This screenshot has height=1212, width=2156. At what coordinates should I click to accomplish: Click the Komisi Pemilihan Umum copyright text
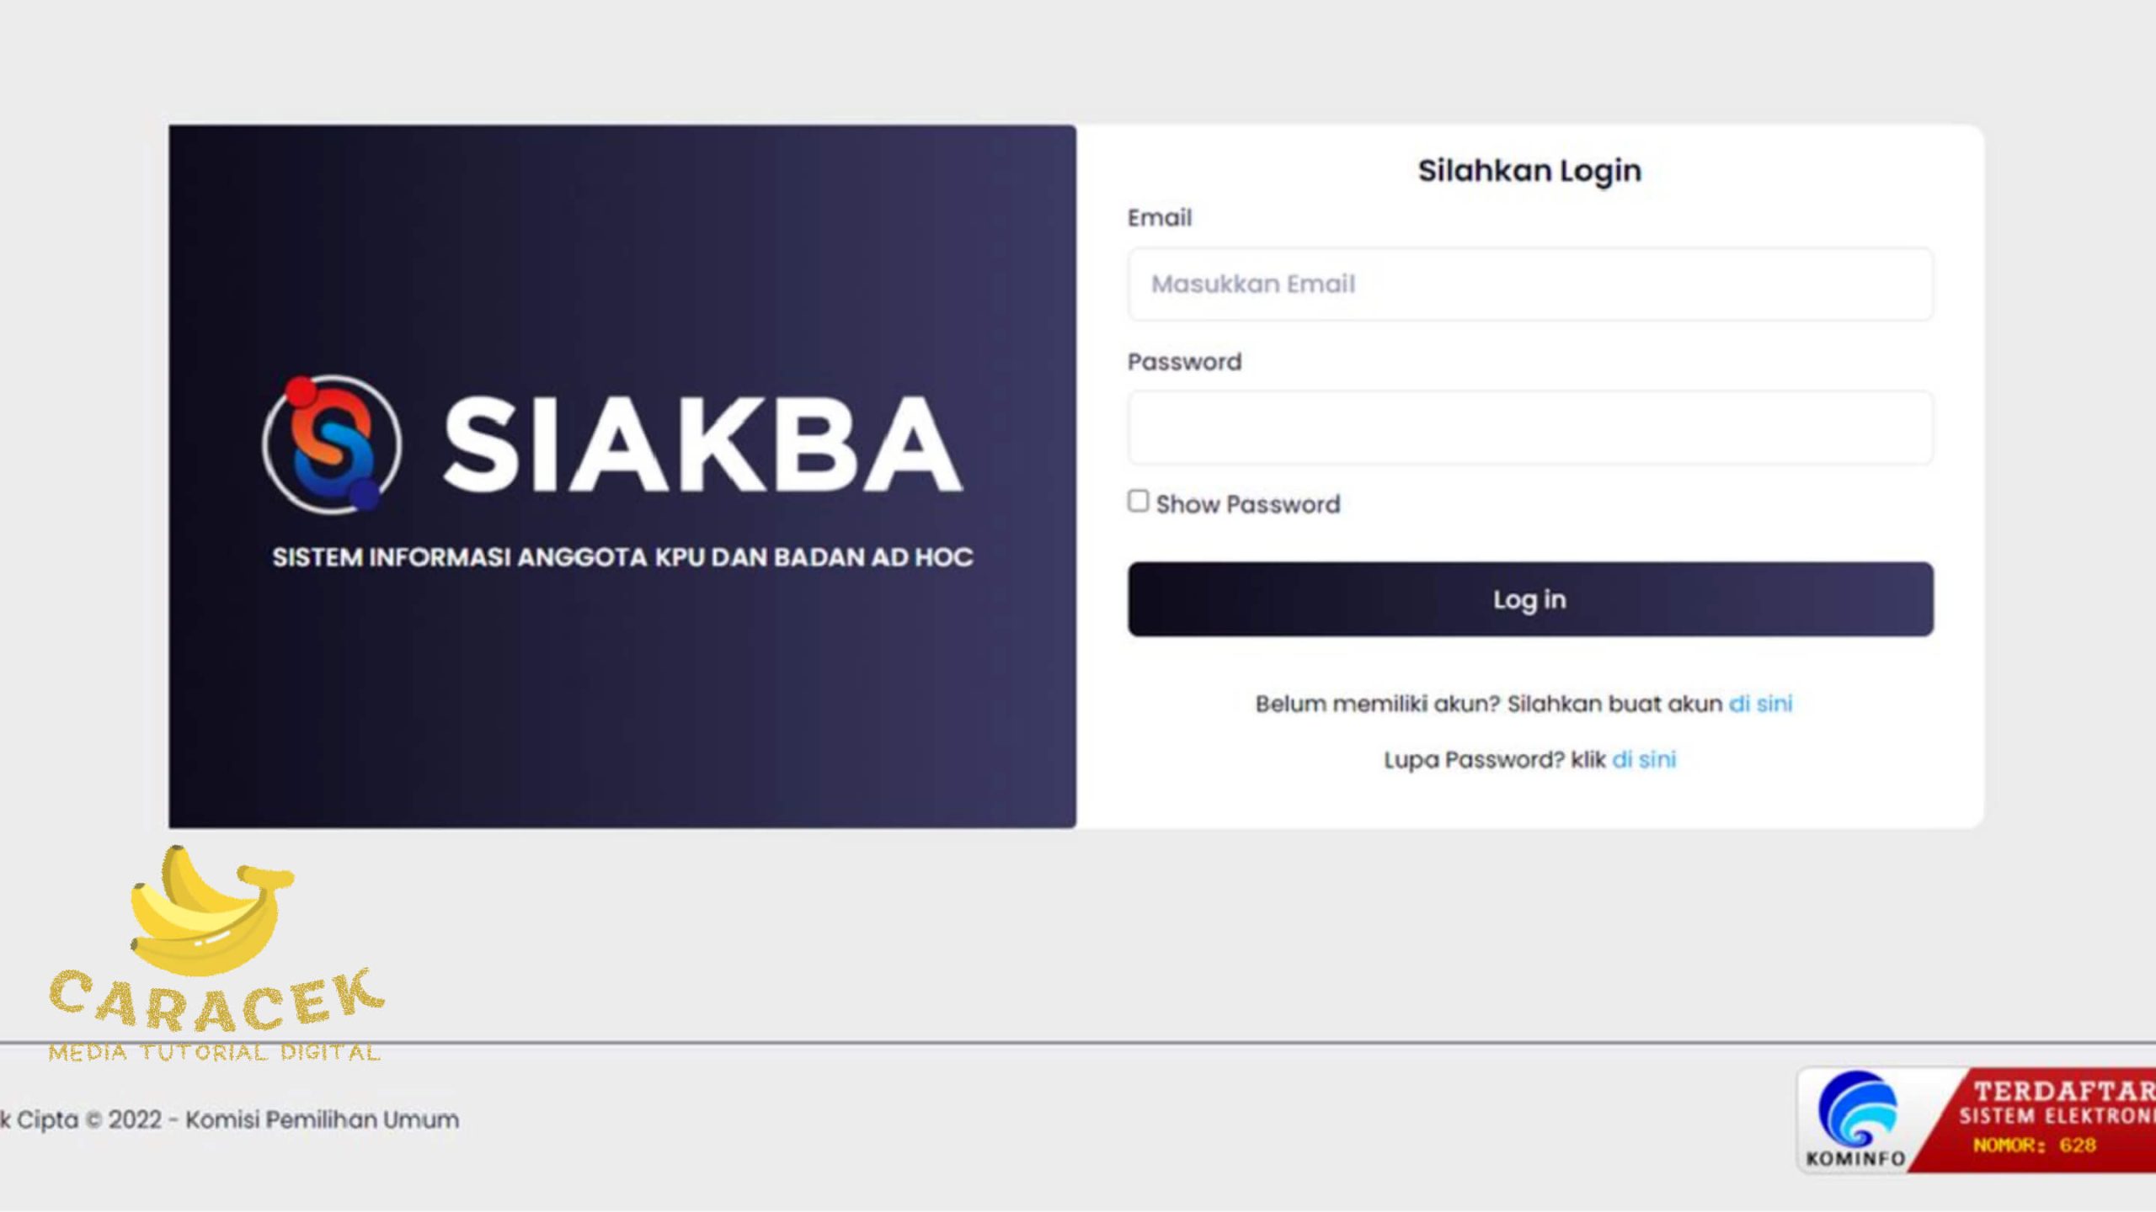(231, 1119)
